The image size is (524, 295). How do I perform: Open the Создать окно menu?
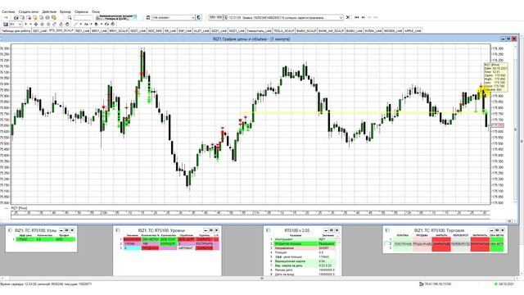click(29, 11)
